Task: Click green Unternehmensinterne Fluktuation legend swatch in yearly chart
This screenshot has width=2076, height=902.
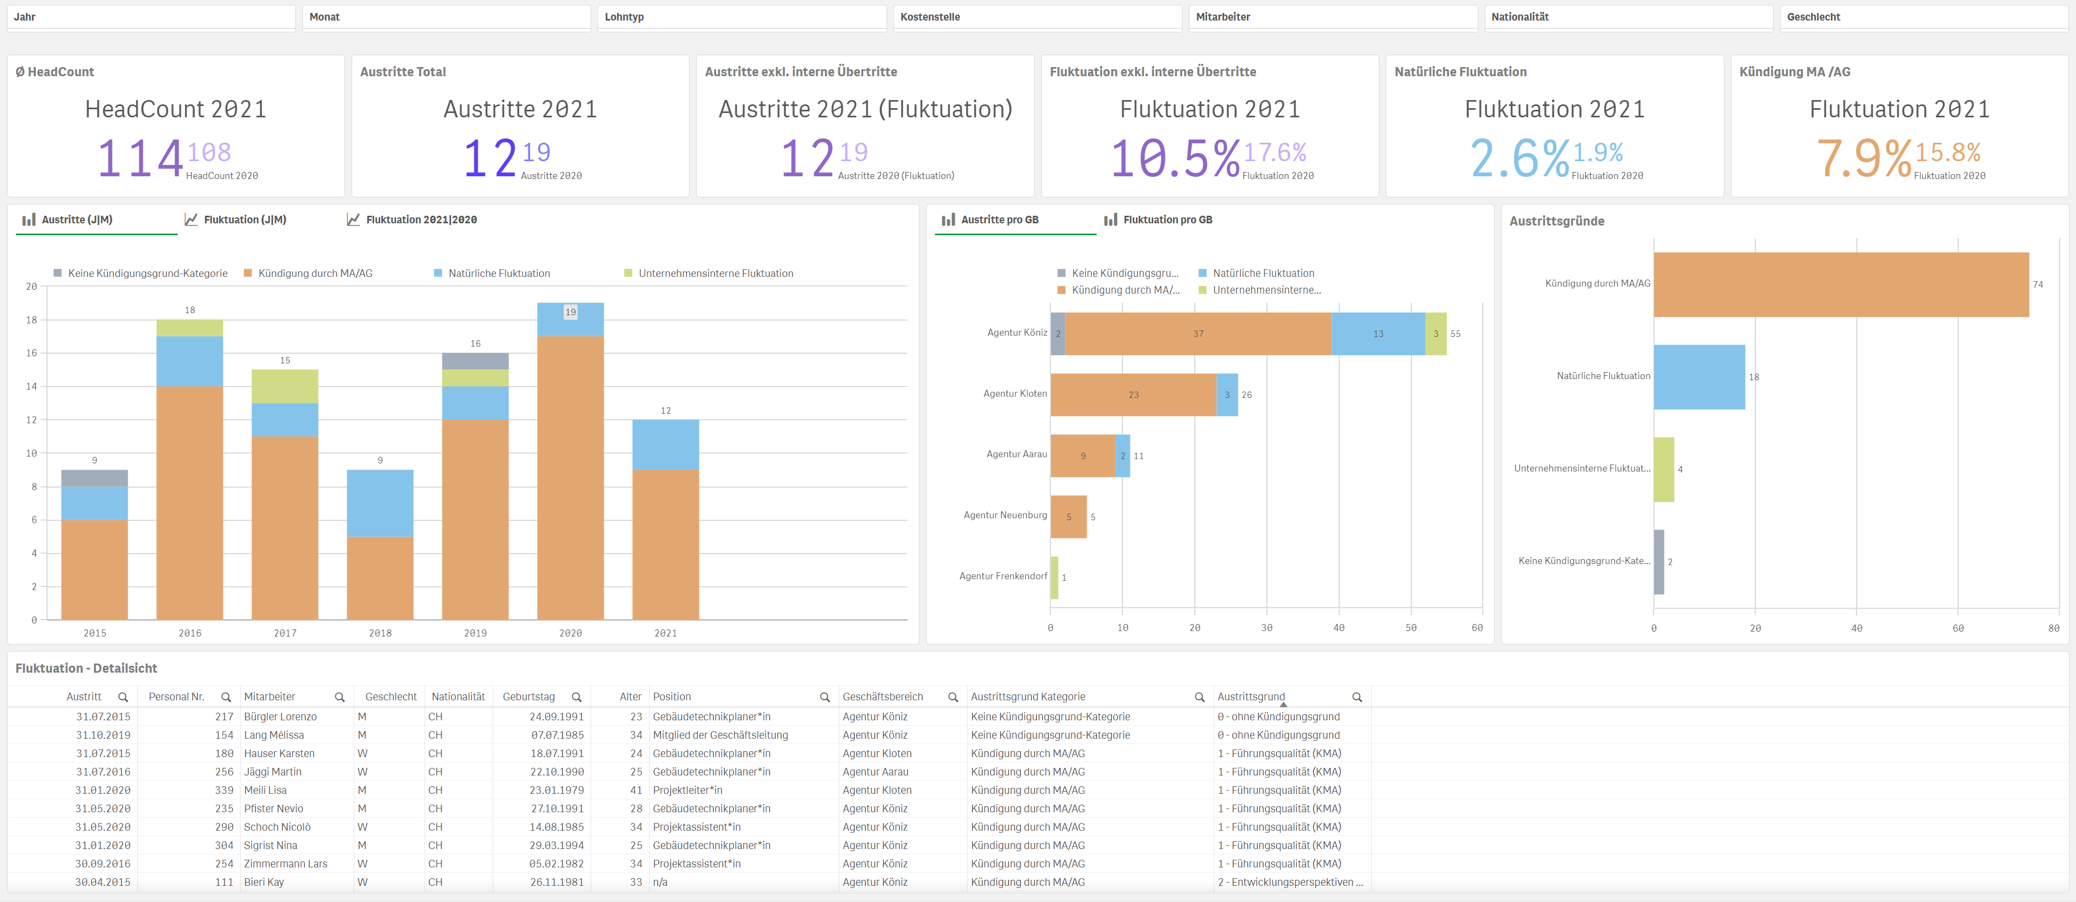Action: [x=629, y=273]
